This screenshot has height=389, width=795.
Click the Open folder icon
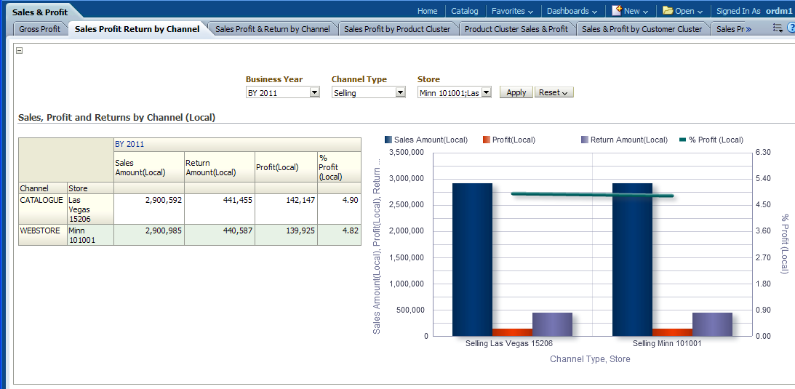(668, 11)
